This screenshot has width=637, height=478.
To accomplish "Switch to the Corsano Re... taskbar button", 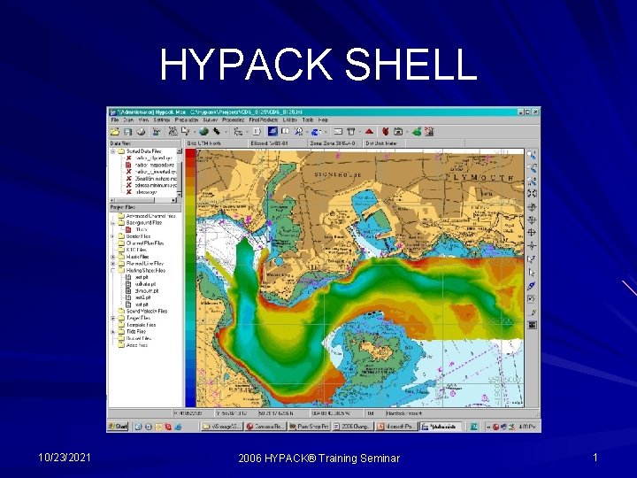I will [265, 427].
